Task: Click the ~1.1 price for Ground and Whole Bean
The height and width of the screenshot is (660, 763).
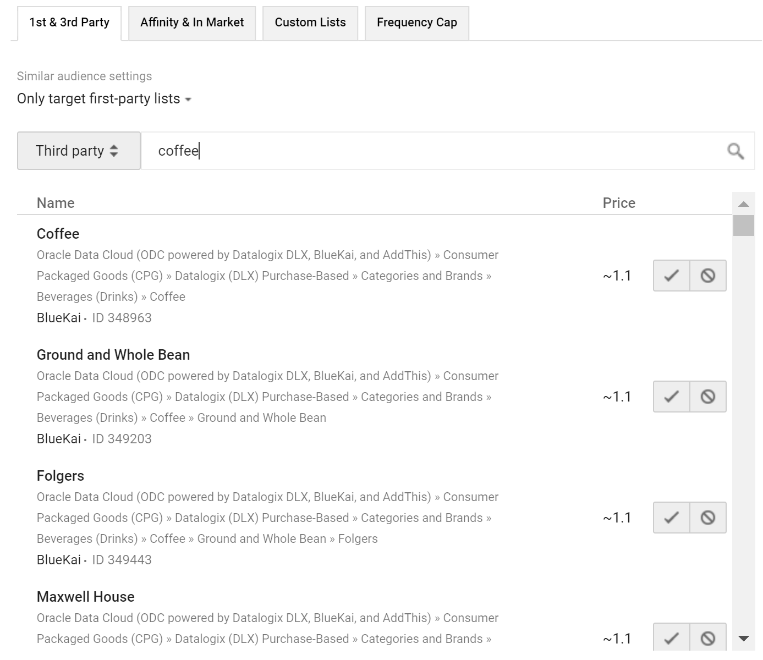Action: coord(617,397)
